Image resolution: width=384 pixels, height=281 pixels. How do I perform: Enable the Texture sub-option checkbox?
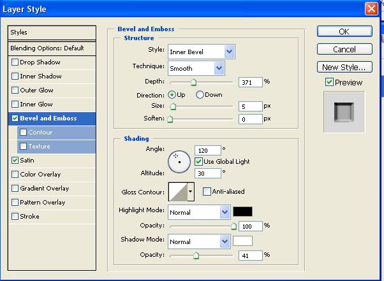[x=23, y=147]
